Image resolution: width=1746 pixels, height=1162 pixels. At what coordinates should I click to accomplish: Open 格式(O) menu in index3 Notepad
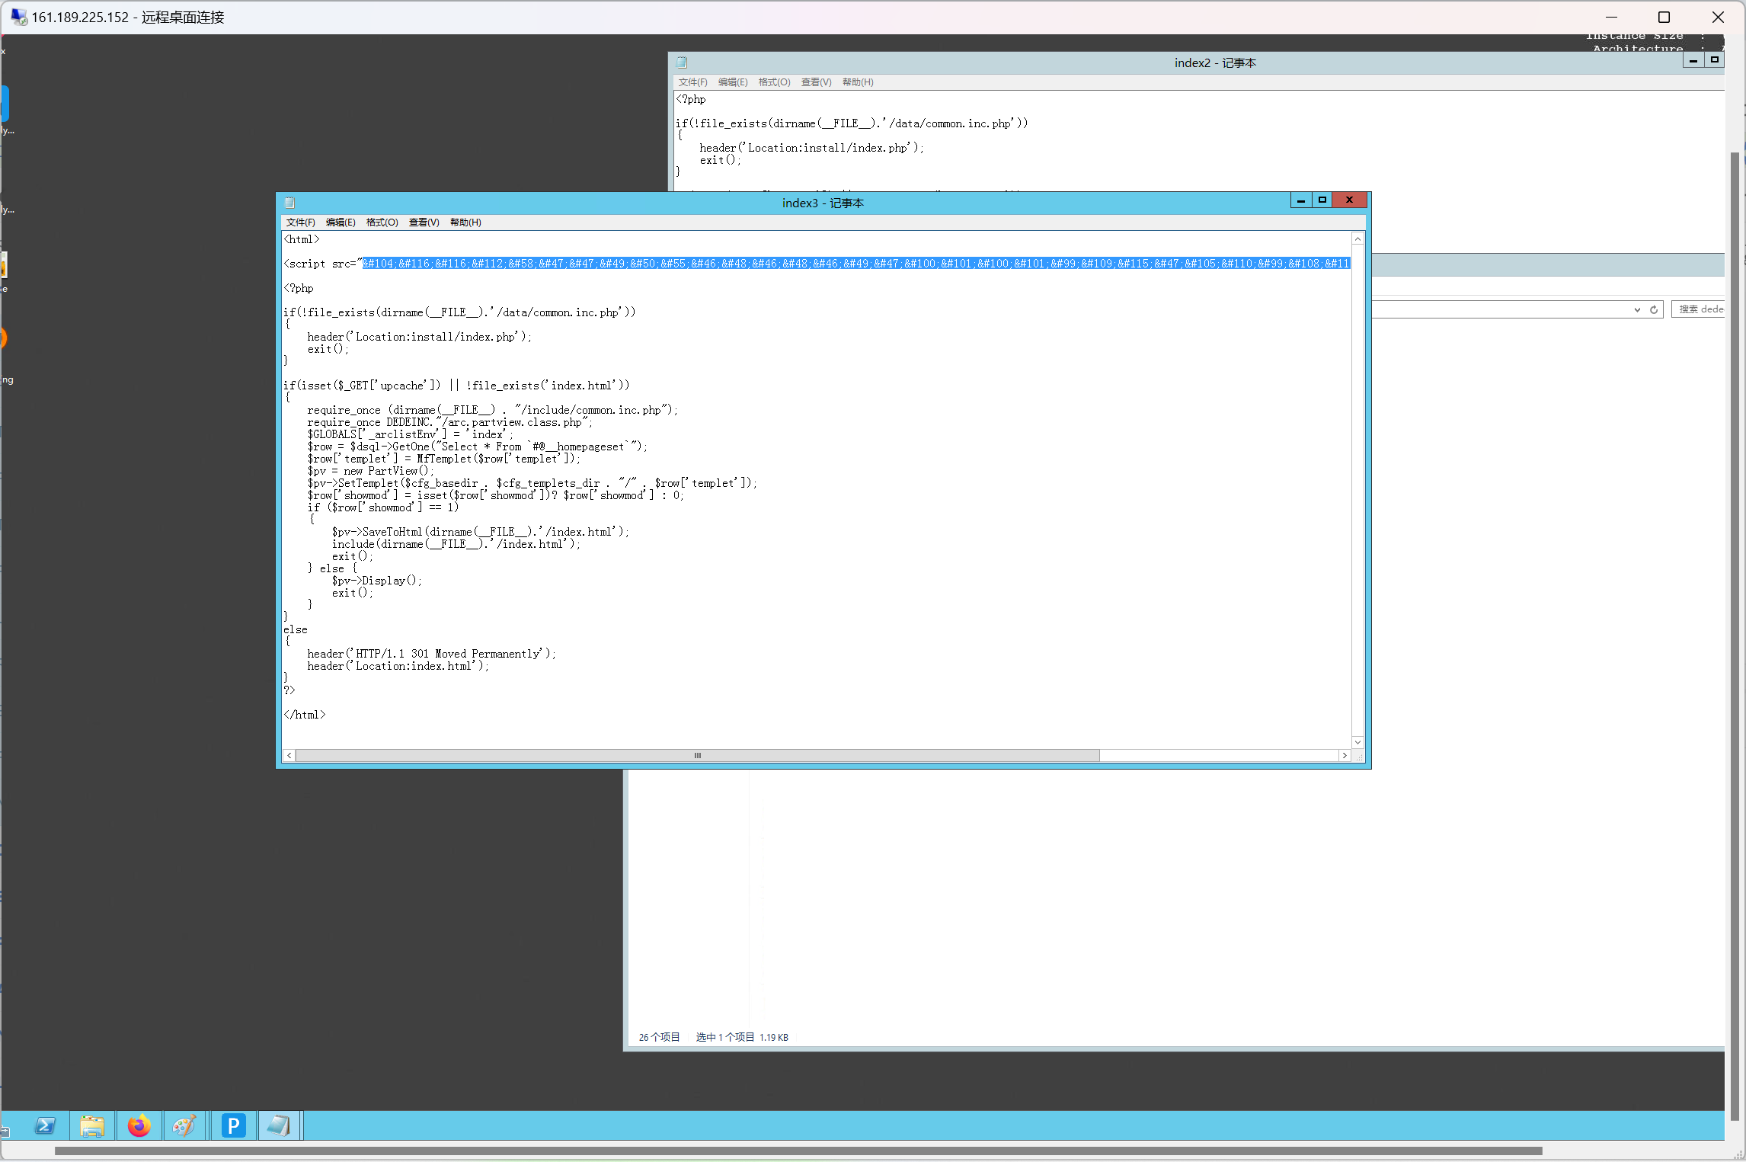tap(382, 222)
